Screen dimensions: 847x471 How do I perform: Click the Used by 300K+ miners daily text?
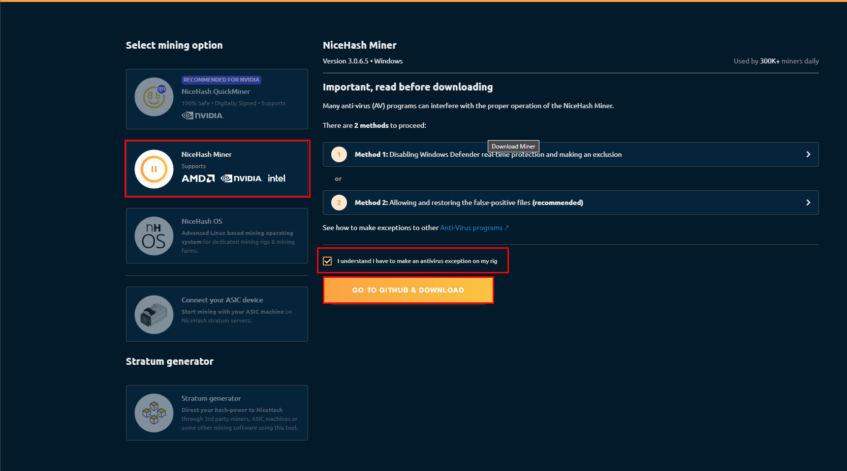pyautogui.click(x=776, y=61)
